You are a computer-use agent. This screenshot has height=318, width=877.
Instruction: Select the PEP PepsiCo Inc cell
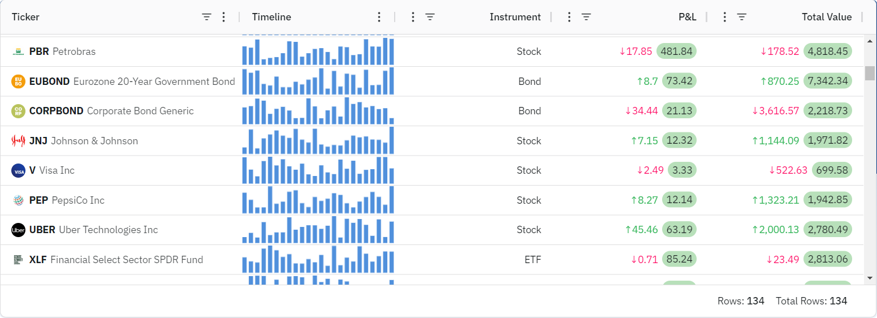[119, 200]
